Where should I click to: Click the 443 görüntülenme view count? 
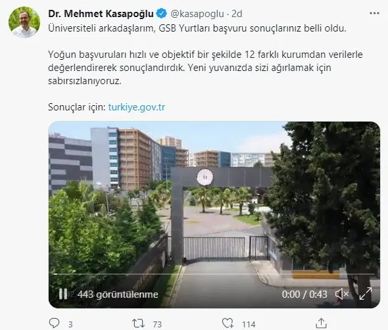point(118,295)
